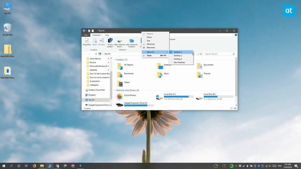Image resolution: width=301 pixels, height=169 pixels.
Task: Choose Desktop 3 in Move To submenu
Action: pyautogui.click(x=181, y=59)
